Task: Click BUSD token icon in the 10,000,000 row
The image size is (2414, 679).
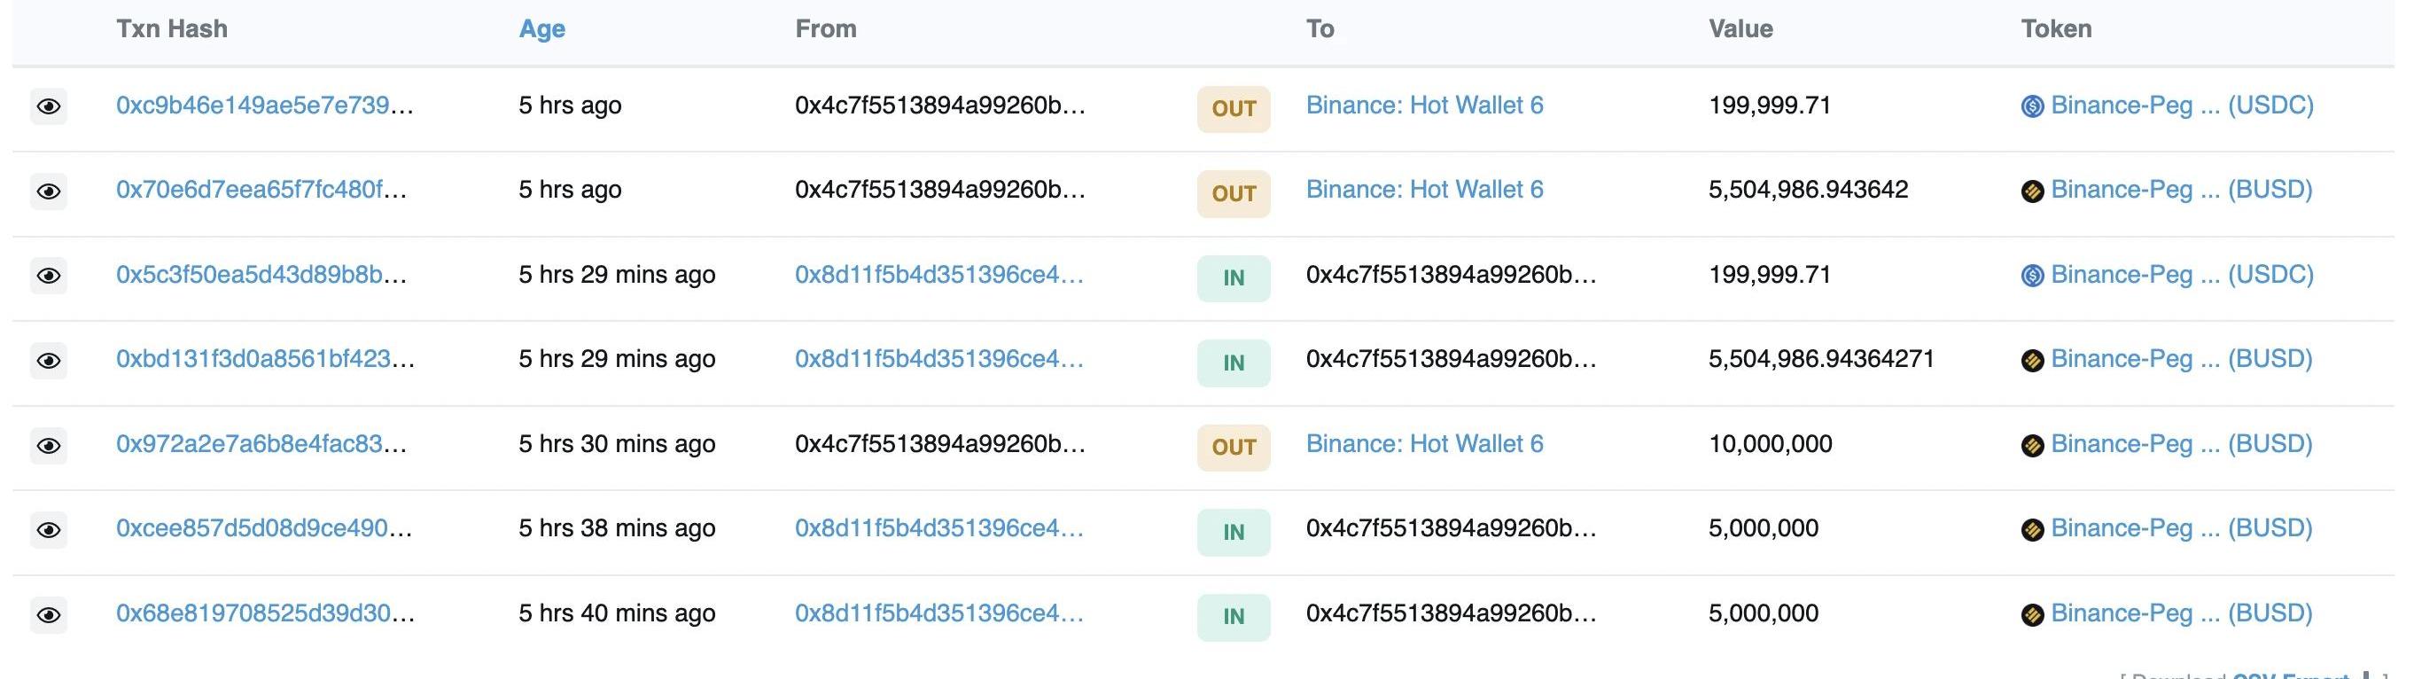Action: pos(2032,446)
